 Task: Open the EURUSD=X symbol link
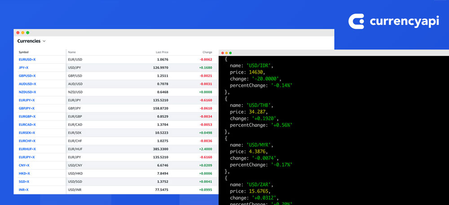point(27,59)
